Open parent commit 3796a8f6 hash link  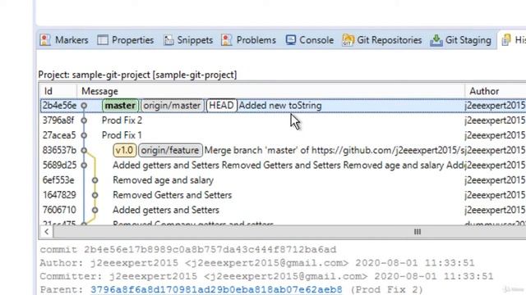click(x=216, y=289)
